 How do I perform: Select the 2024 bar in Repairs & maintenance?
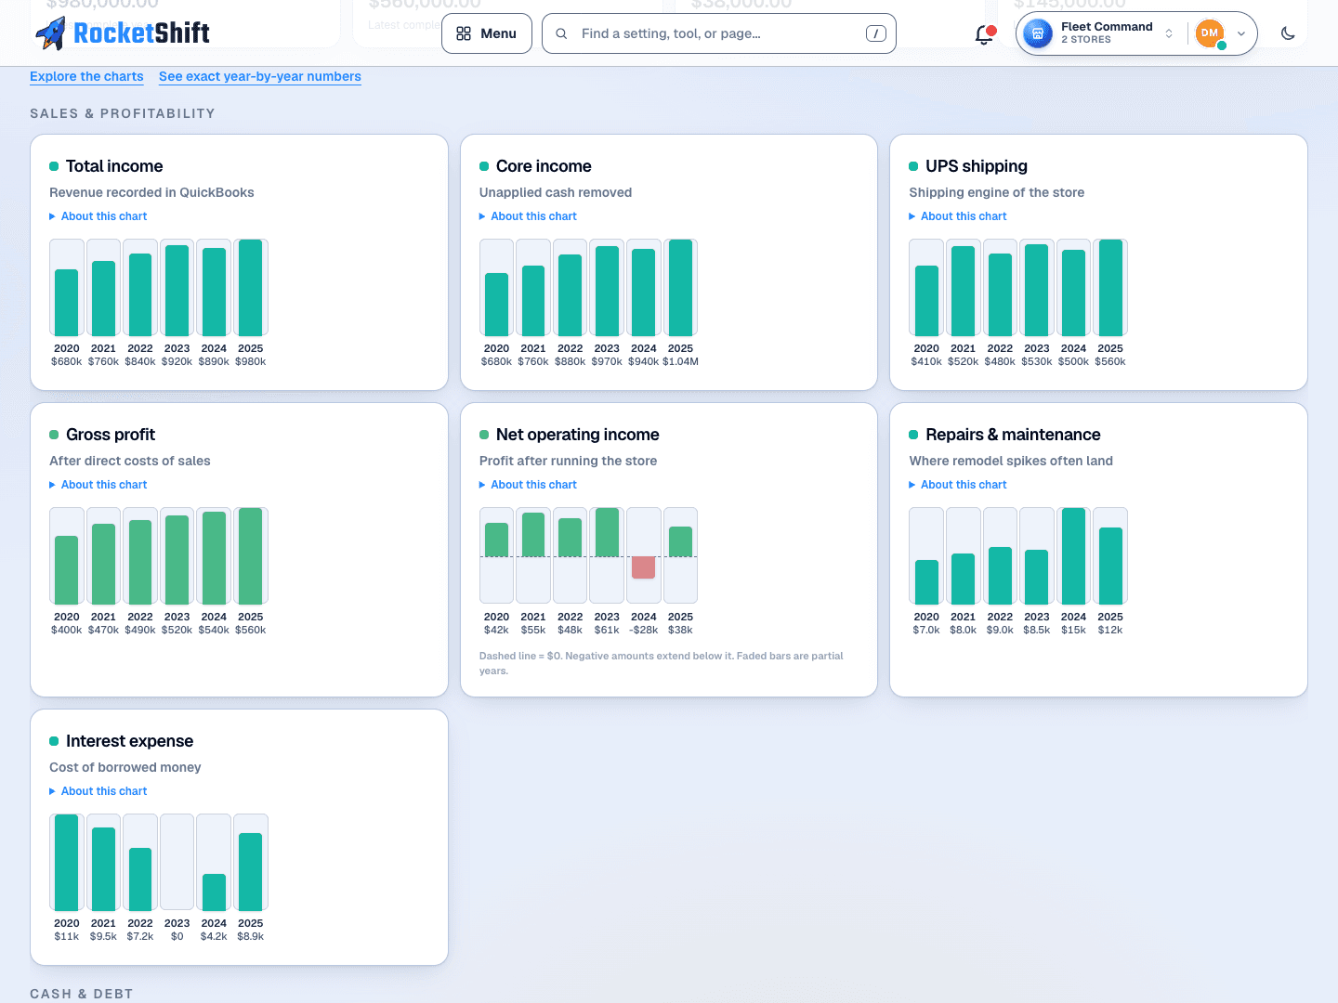pyautogui.click(x=1074, y=556)
